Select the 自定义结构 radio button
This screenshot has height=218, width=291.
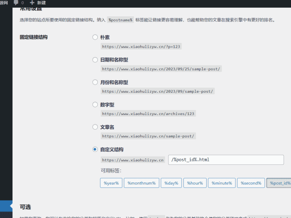click(95, 149)
